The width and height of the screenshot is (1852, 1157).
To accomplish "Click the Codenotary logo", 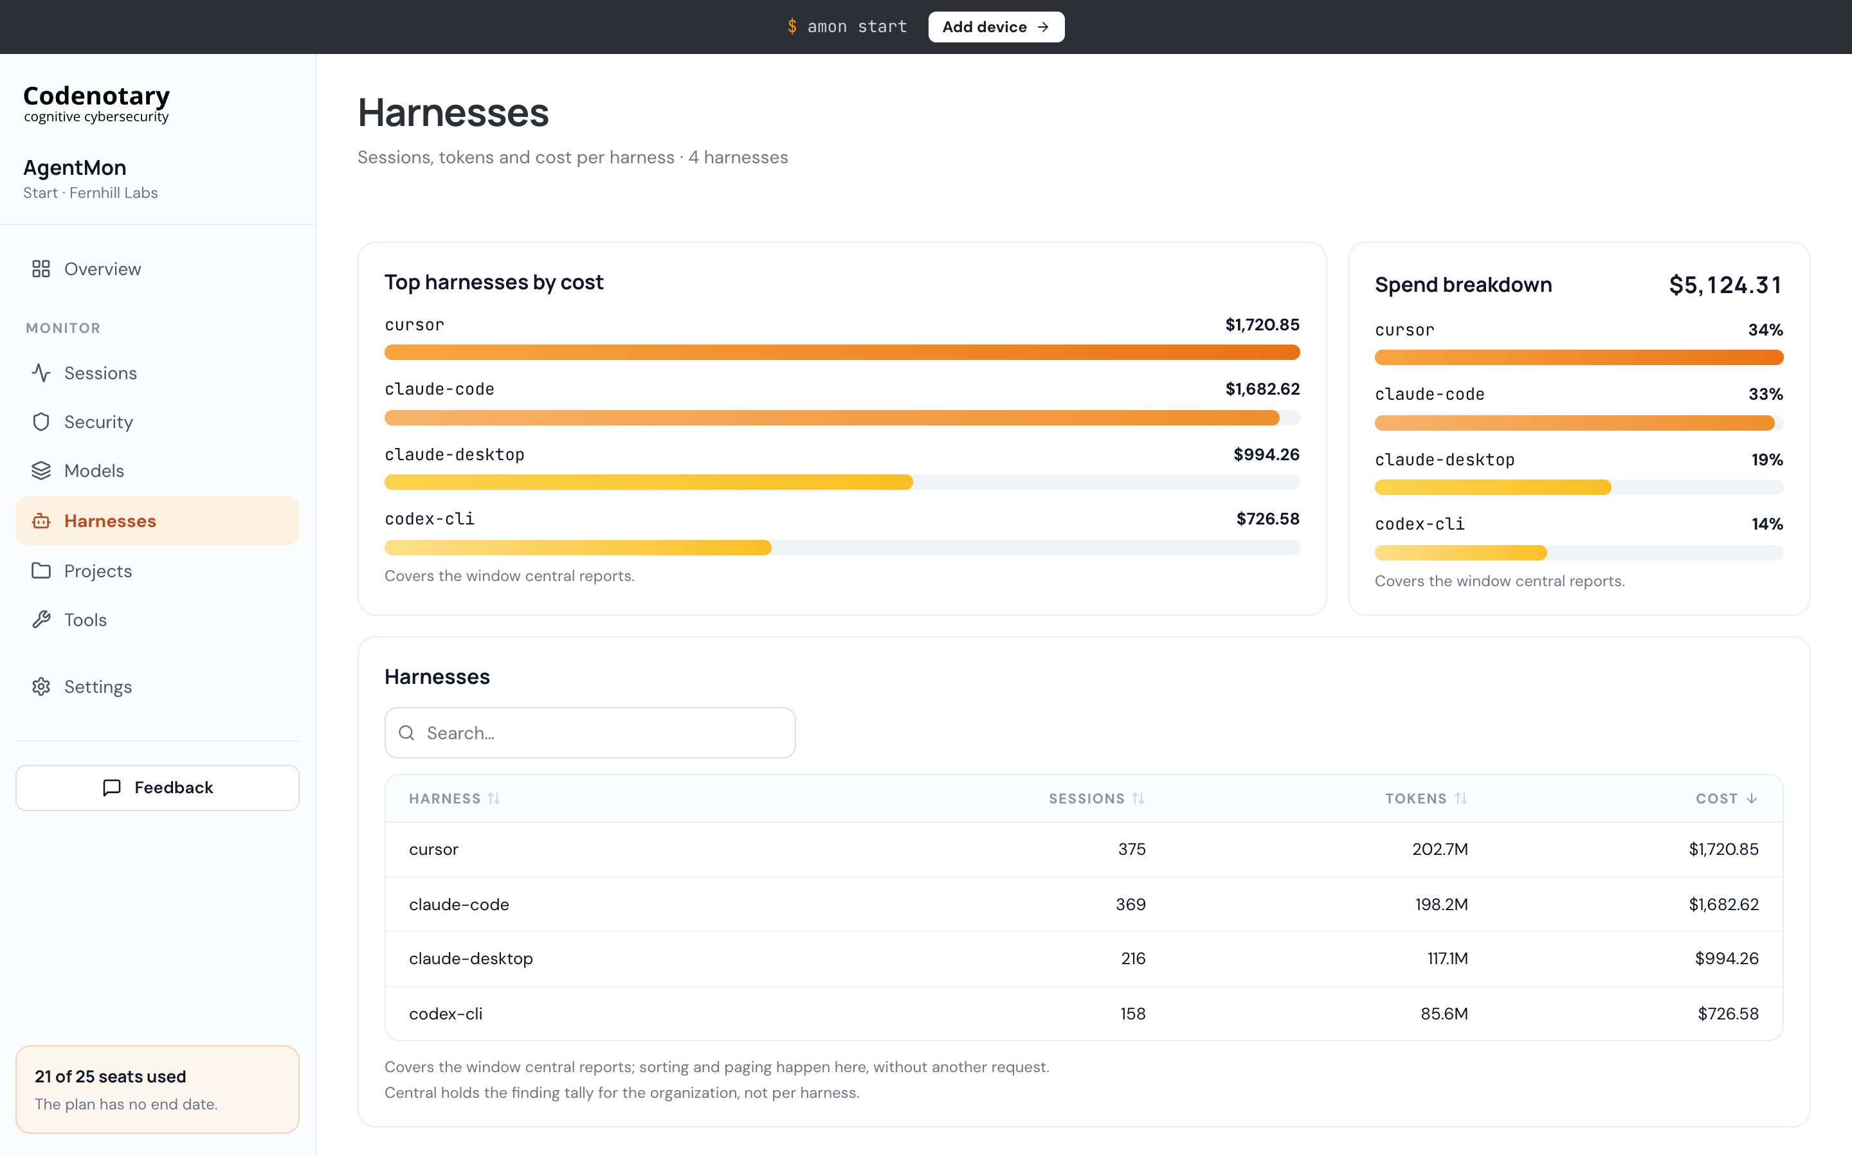I will coord(96,103).
